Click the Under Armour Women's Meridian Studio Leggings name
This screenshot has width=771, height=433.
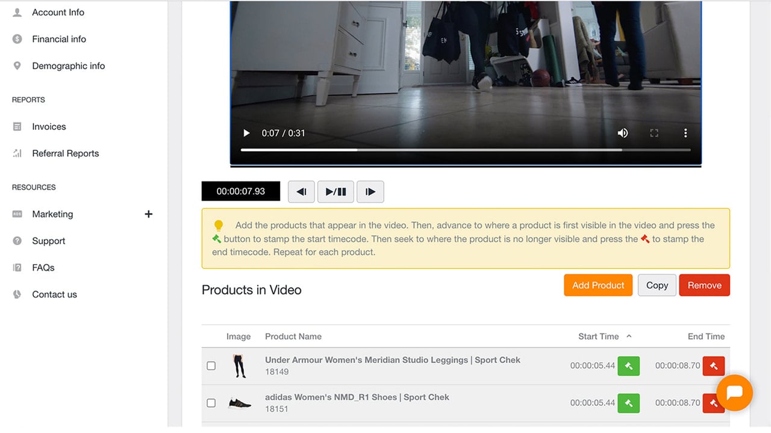pyautogui.click(x=393, y=360)
